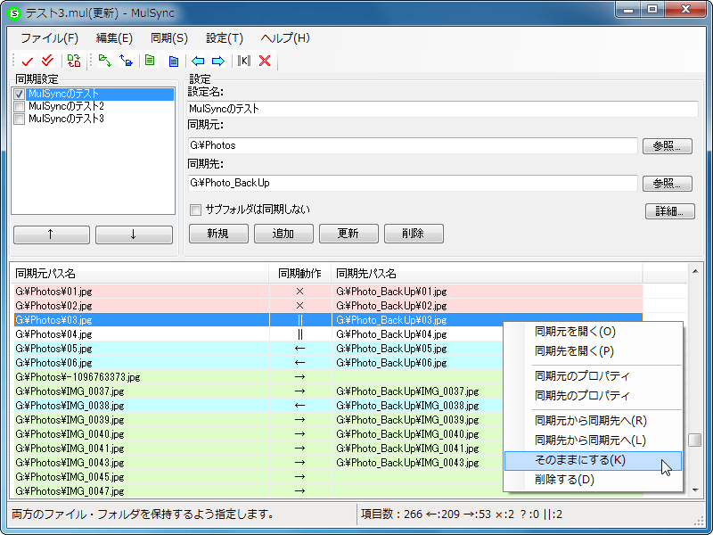Open the ファイル(F) menu

coord(49,38)
